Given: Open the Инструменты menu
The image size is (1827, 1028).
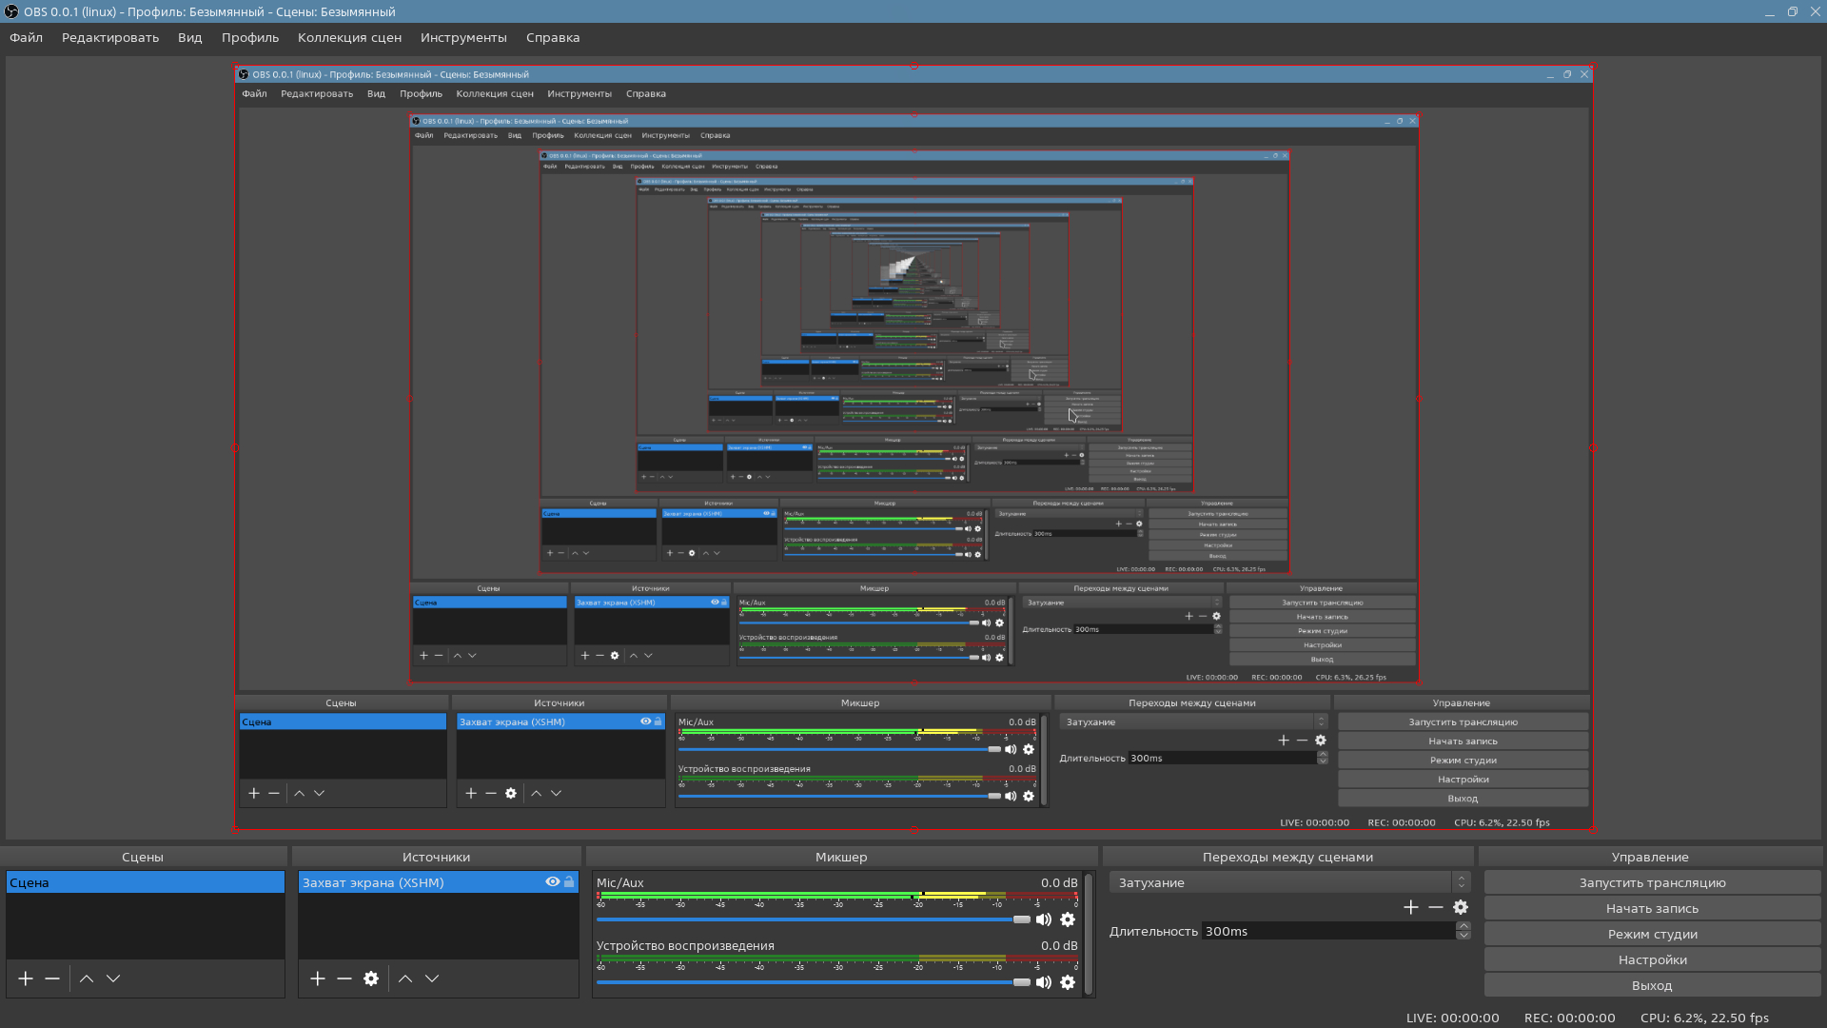Looking at the screenshot, I should pyautogui.click(x=463, y=38).
